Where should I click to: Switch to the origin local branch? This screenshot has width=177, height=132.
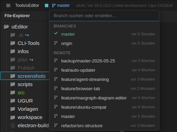[x=104, y=44]
